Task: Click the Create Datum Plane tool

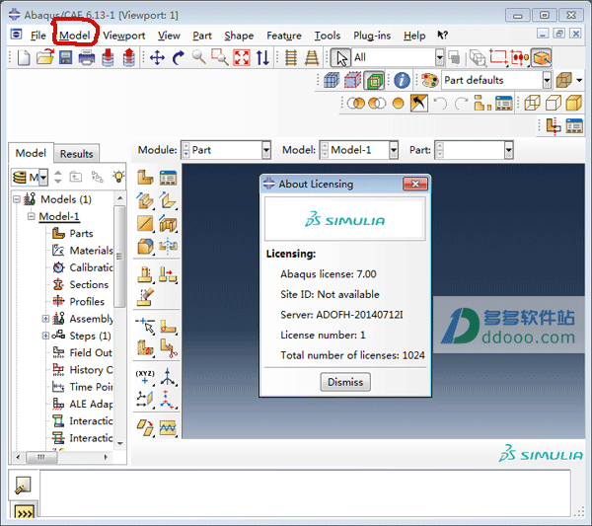Action: pyautogui.click(x=145, y=400)
